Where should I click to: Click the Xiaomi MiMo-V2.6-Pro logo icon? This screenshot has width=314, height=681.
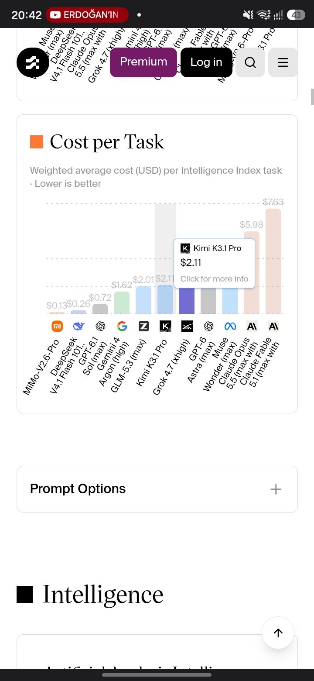(57, 326)
